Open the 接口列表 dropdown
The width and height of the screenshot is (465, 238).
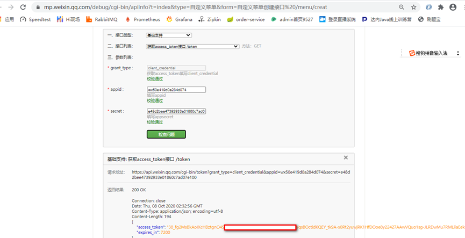click(x=193, y=46)
